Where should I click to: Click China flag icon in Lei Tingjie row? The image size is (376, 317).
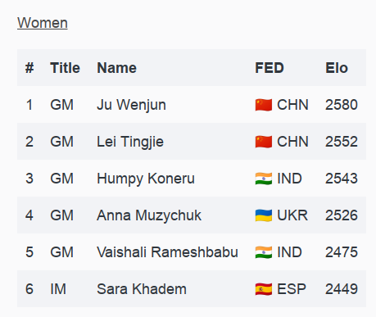point(264,142)
